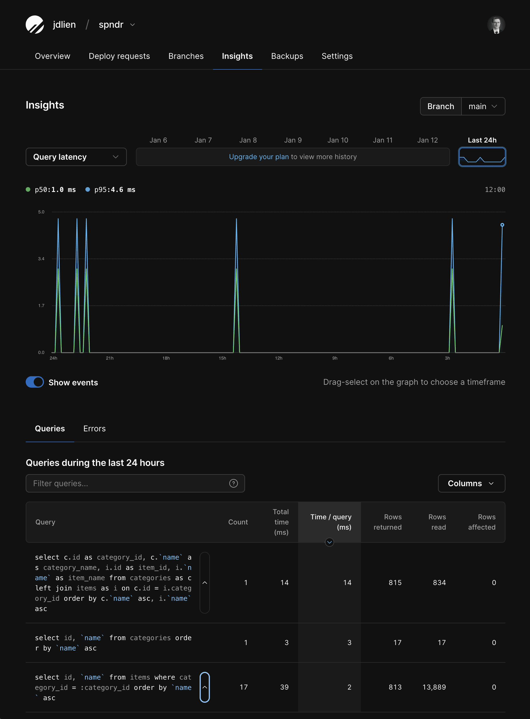Open the main branch dropdown
Image resolution: width=530 pixels, height=719 pixels.
483,106
